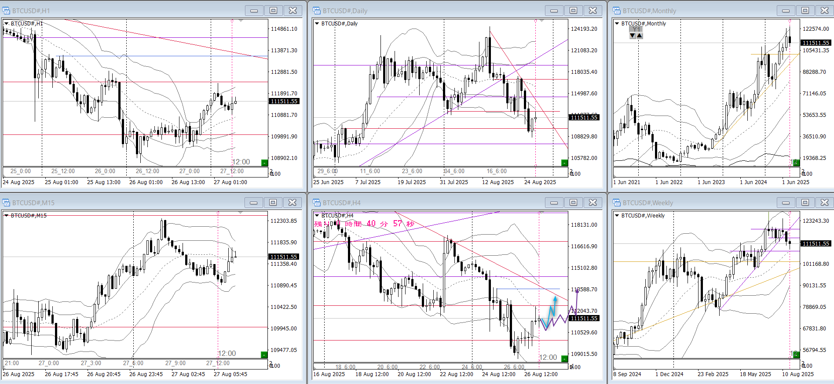The height and width of the screenshot is (384, 834).
Task: Click the BTCUSD#,Daily window title icon
Action: point(317,11)
